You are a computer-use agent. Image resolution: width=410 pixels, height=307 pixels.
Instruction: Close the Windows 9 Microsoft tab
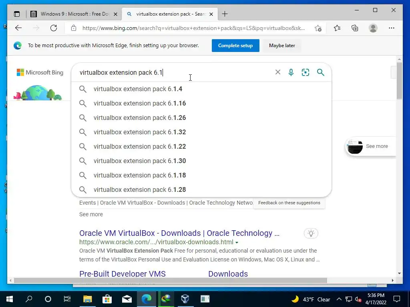(x=115, y=14)
